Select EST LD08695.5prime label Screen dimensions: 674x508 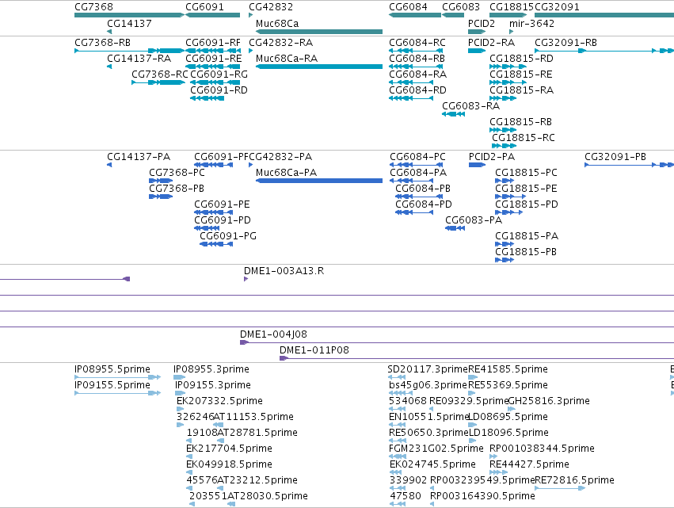point(508,417)
